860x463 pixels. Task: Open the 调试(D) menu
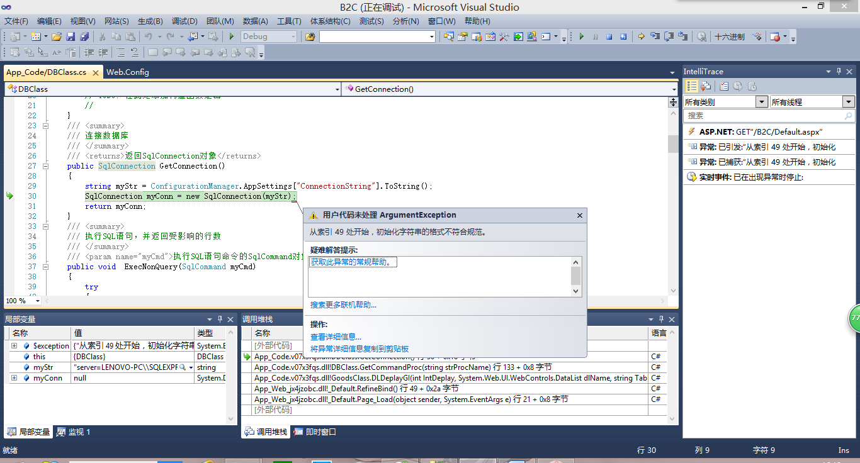point(184,21)
